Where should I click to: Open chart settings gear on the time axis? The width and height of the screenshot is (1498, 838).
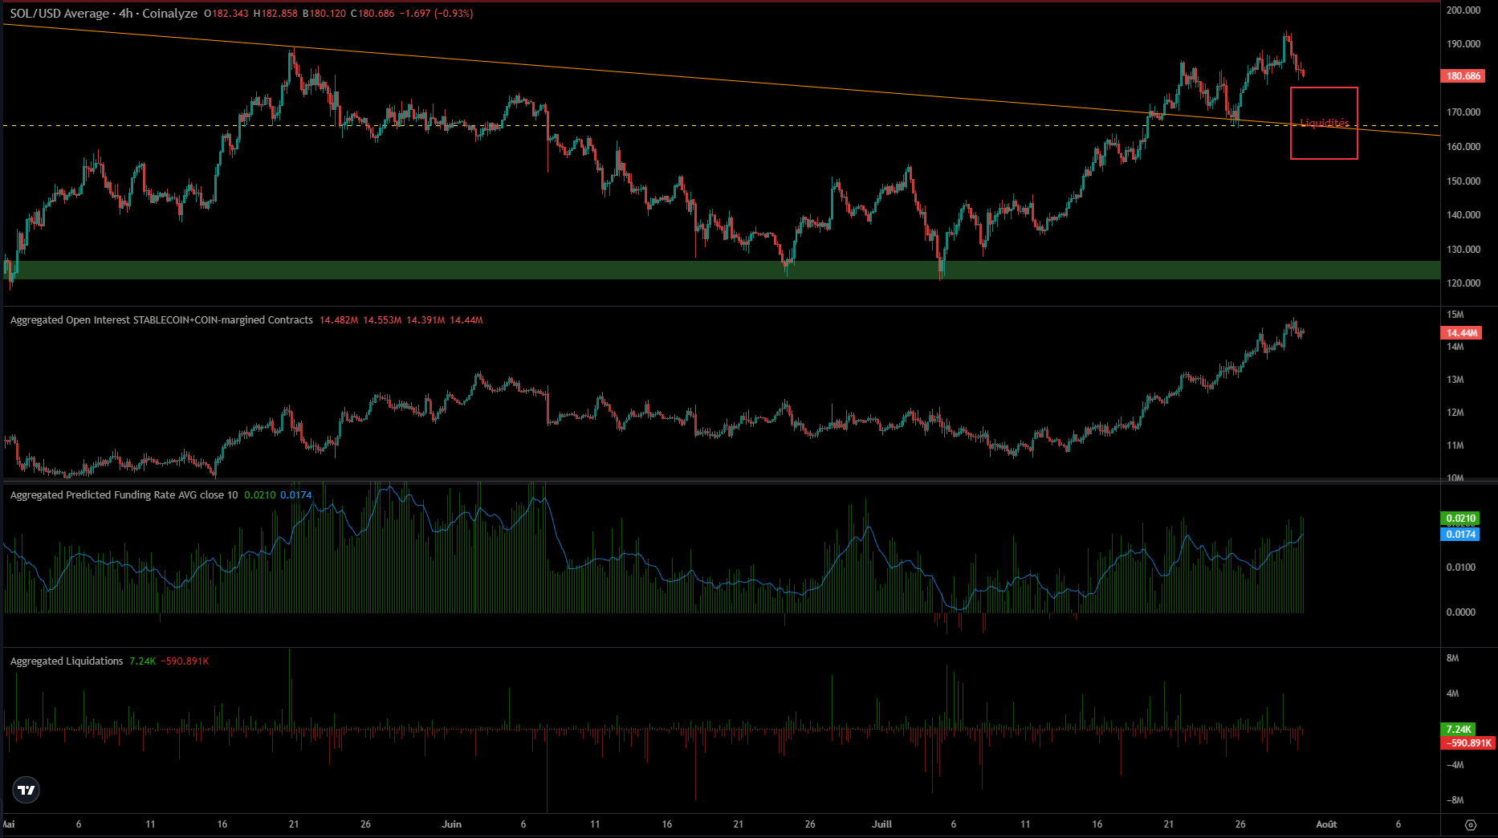coord(1470,824)
